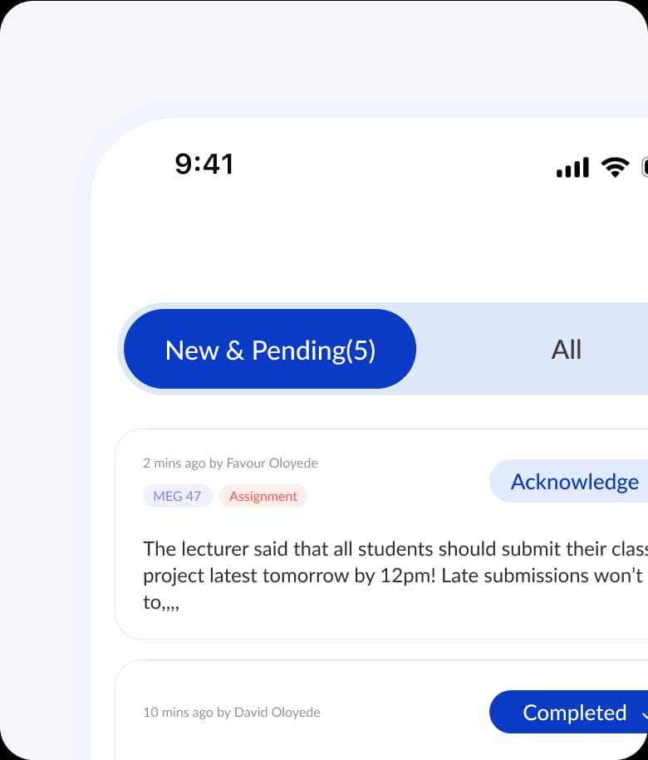
Task: Expand the truncated 'to,,,,' message ending
Action: [161, 603]
